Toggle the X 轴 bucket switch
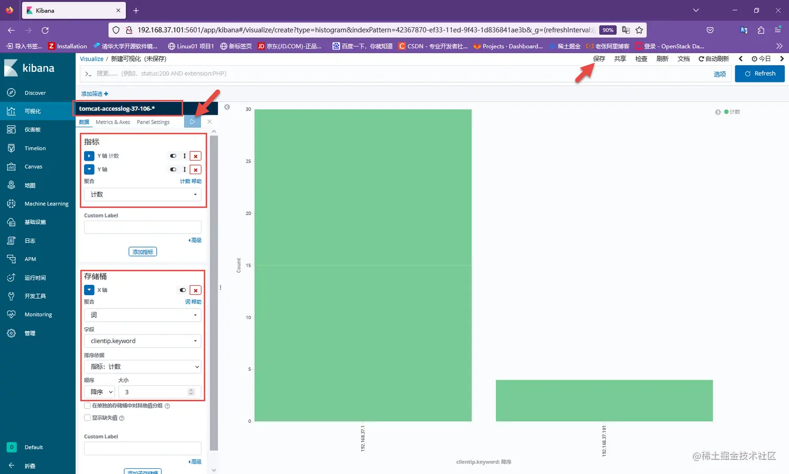This screenshot has height=474, width=789. pos(183,290)
